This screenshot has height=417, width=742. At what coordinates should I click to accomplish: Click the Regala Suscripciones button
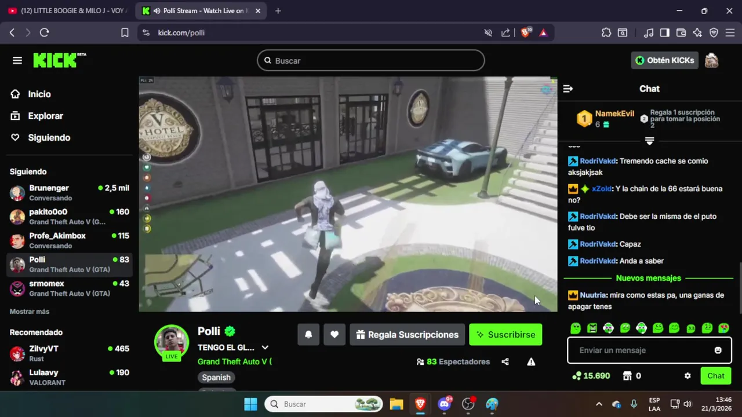pyautogui.click(x=407, y=335)
